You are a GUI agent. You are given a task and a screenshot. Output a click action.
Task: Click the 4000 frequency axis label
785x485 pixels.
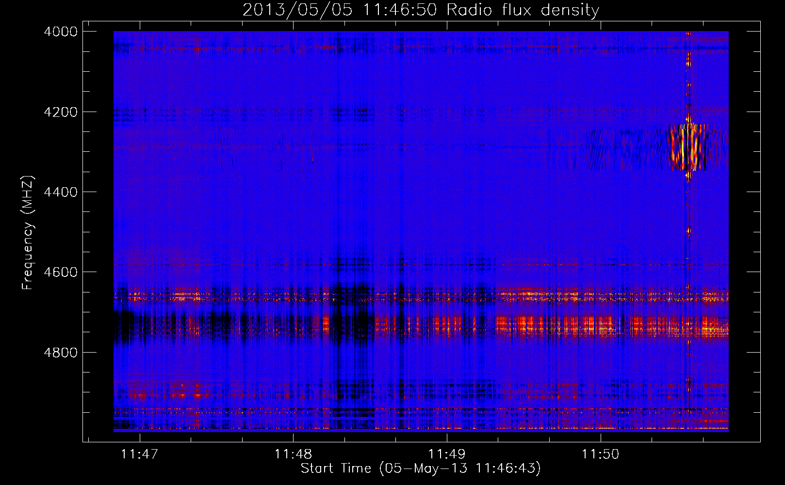[61, 32]
